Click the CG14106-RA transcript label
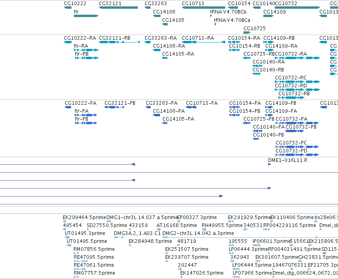 coord(169,46)
